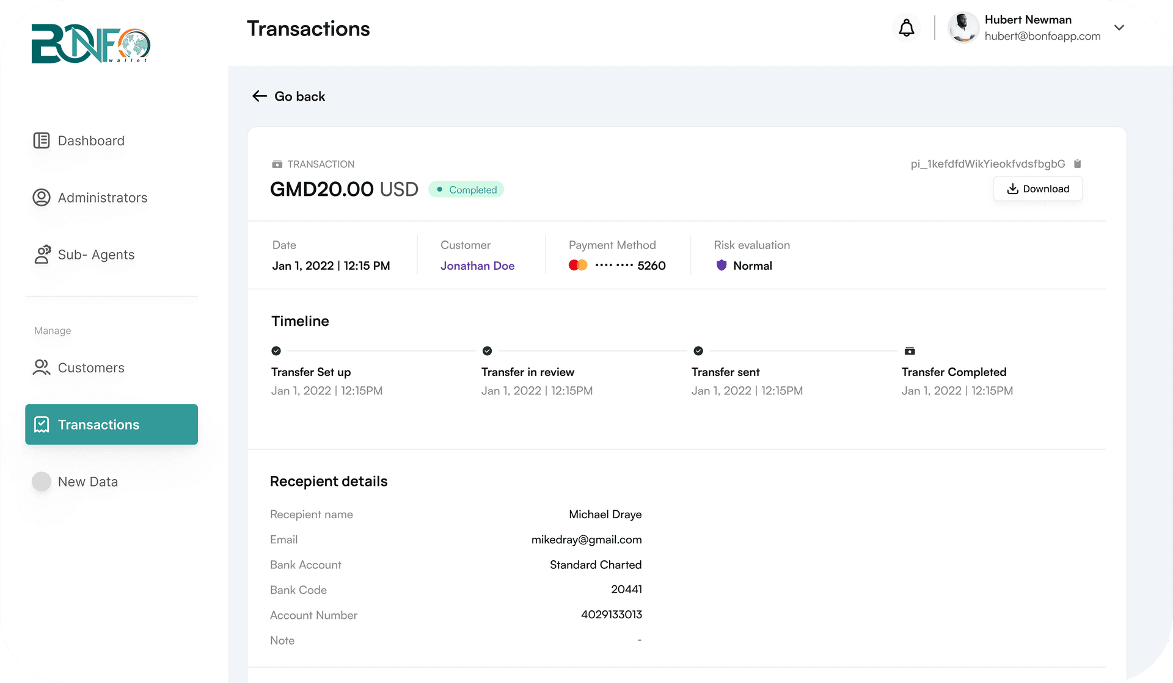Screen dimensions: 1173x683
Task: Click the bank code 20441
Action: pyautogui.click(x=626, y=589)
